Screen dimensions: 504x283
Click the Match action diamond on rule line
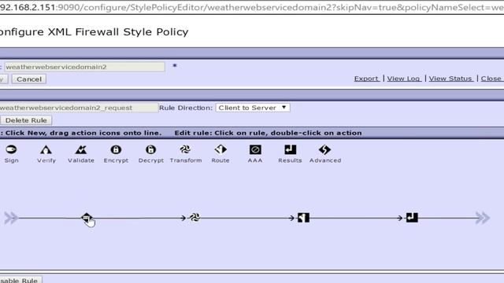tap(86, 218)
